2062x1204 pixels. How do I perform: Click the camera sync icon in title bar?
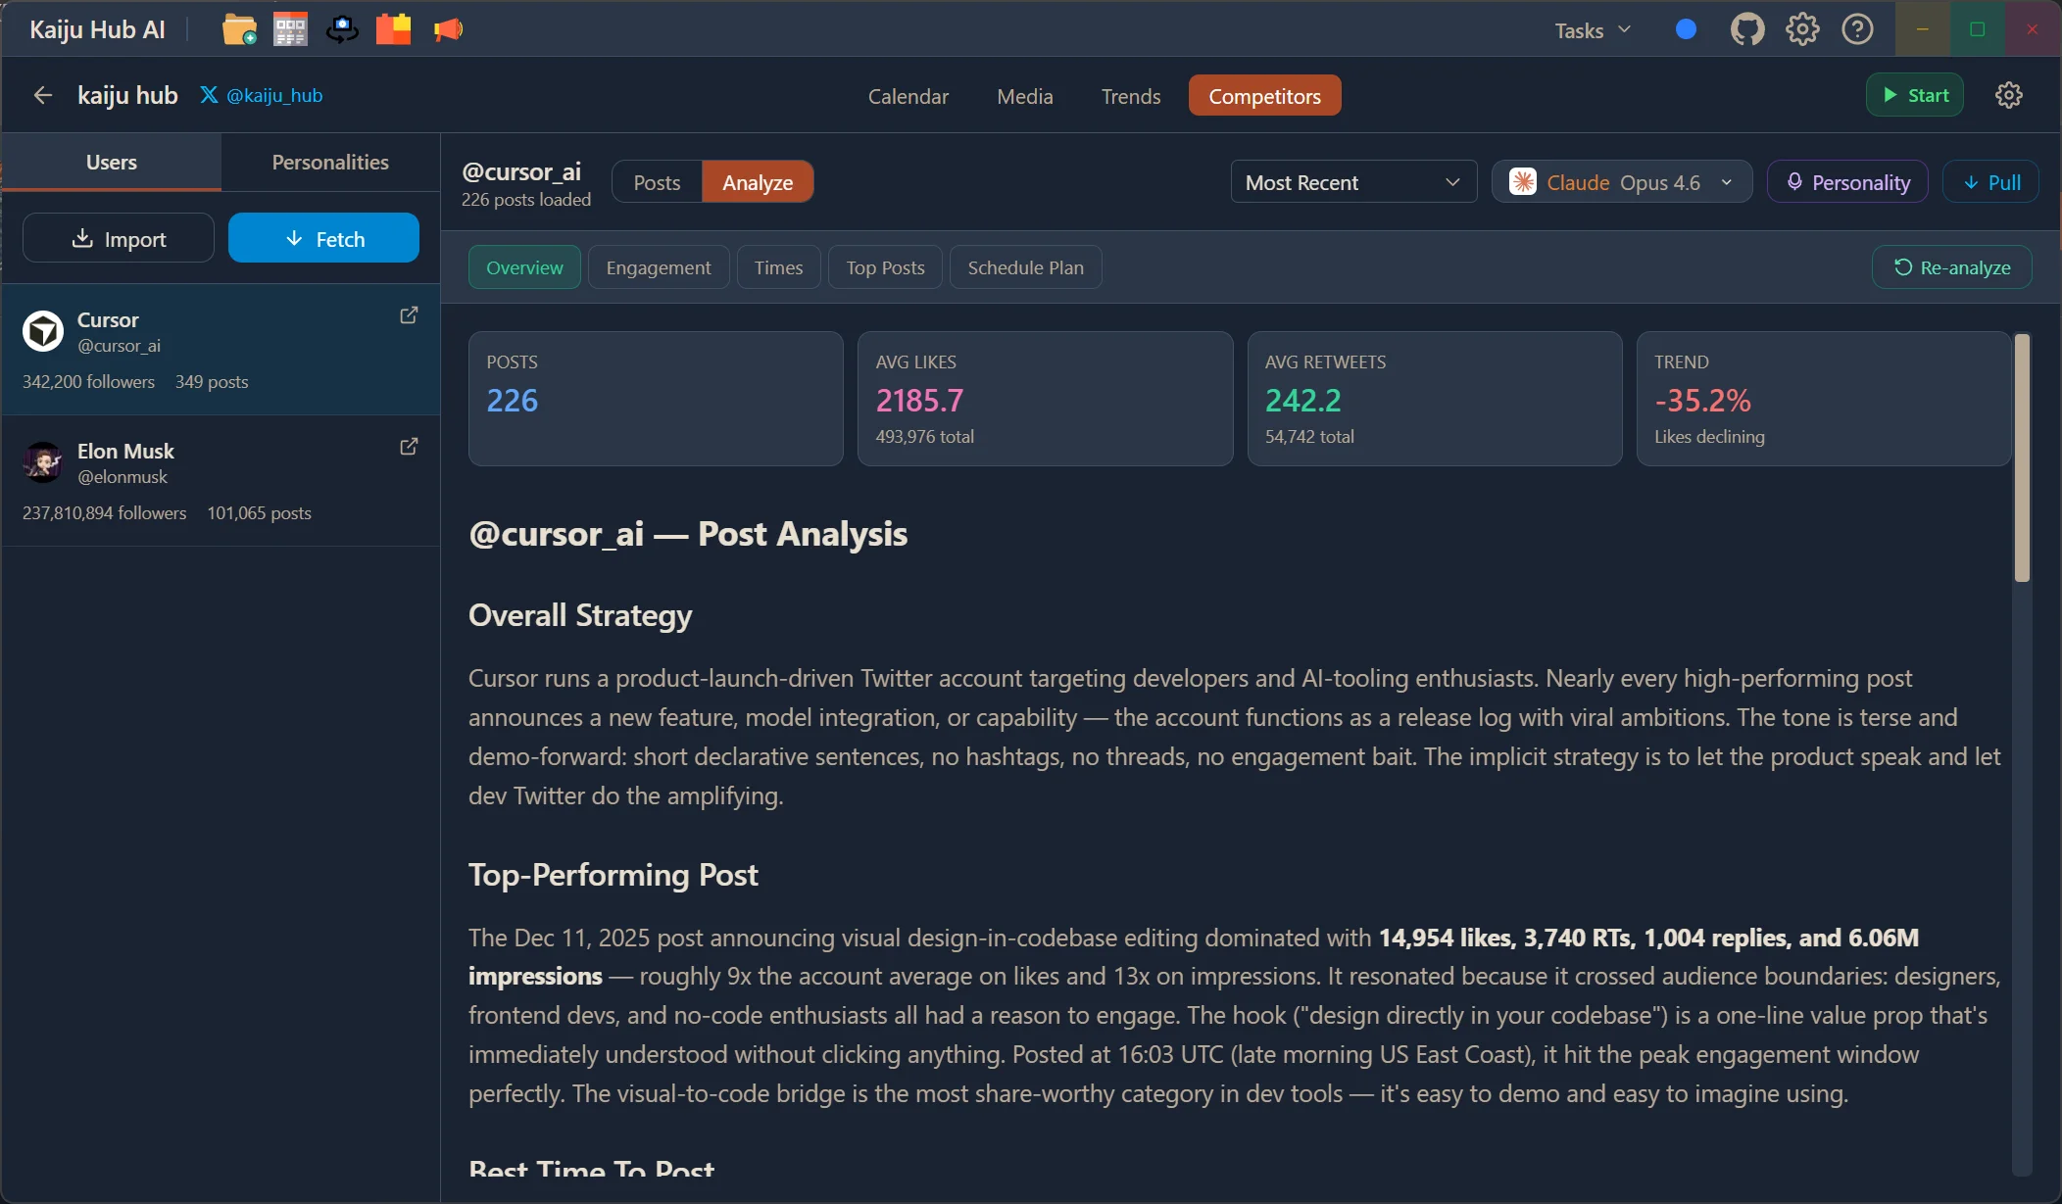[x=342, y=29]
